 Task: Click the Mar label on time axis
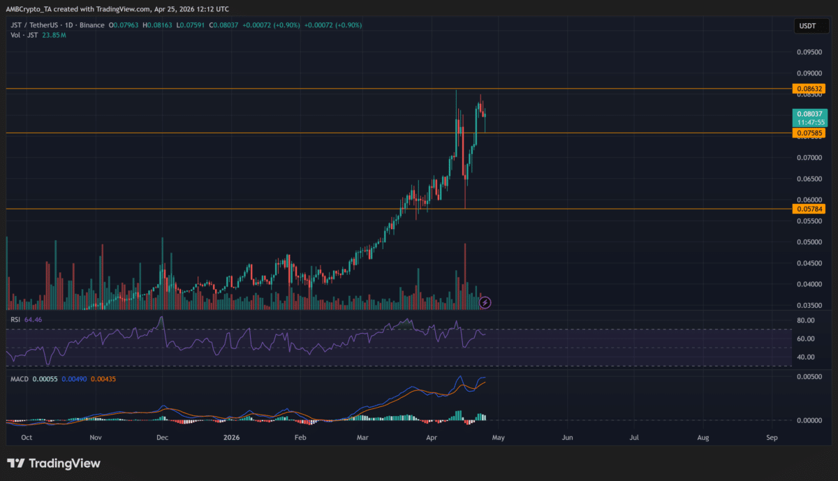(362, 437)
